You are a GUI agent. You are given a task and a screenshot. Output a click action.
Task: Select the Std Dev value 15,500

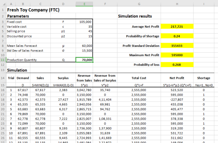[x=84, y=50]
